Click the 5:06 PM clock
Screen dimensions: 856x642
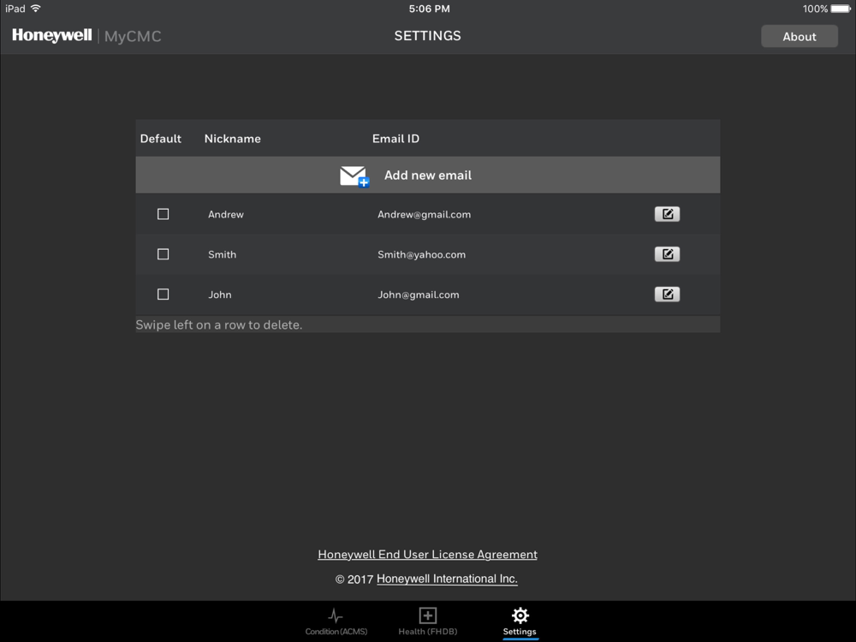pos(429,9)
